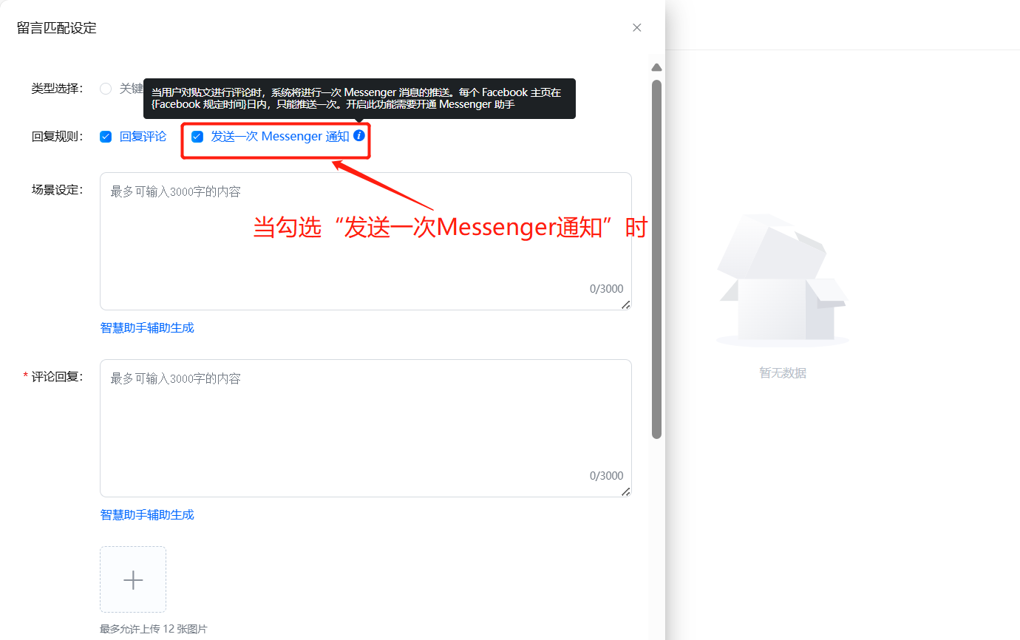Toggle the 发送一次 Messenger 通知 checkbox
1020x640 pixels.
(197, 137)
